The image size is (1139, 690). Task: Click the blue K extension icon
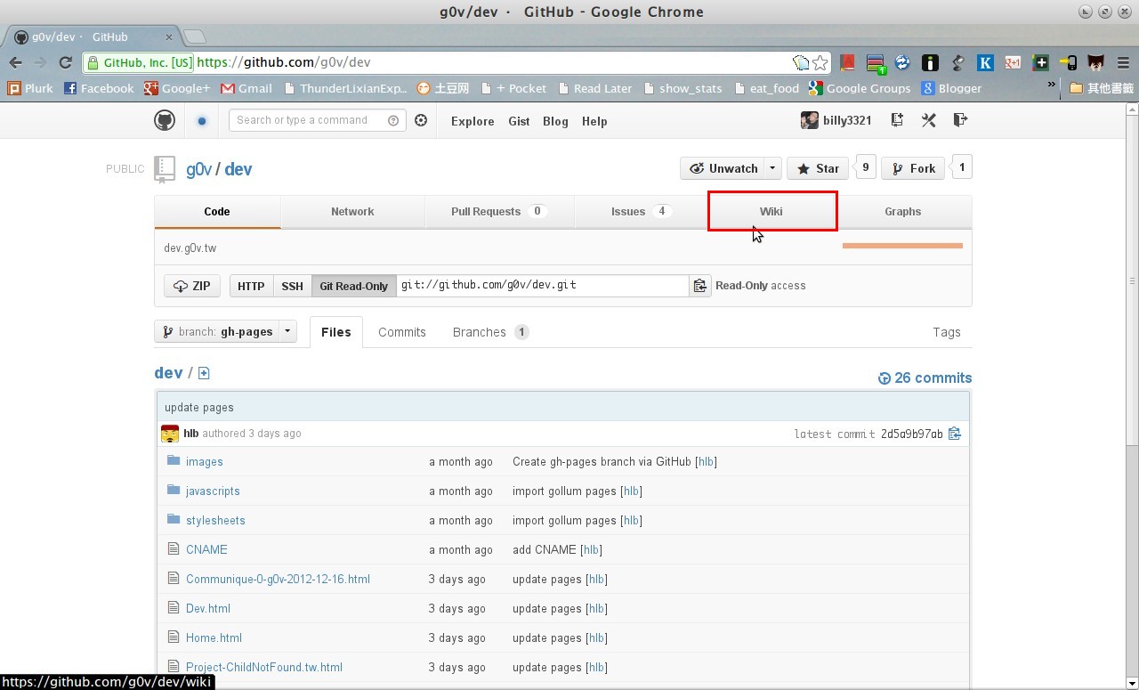click(x=985, y=62)
